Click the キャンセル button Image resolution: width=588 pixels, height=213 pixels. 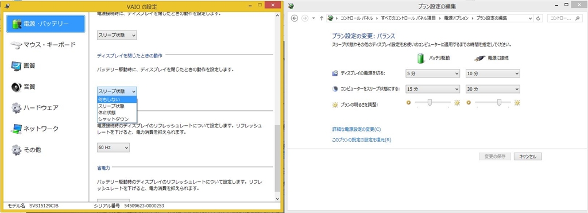pos(528,156)
